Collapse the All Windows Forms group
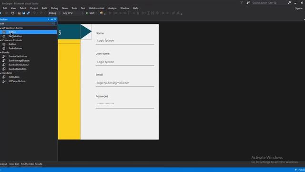The height and width of the screenshot is (172, 305). 1,28
